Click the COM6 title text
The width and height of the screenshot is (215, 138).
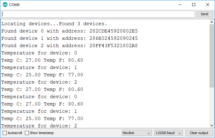tap(15, 5)
